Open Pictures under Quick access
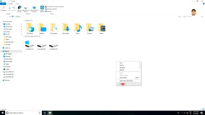The height and width of the screenshot is (115, 205). coord(8,32)
